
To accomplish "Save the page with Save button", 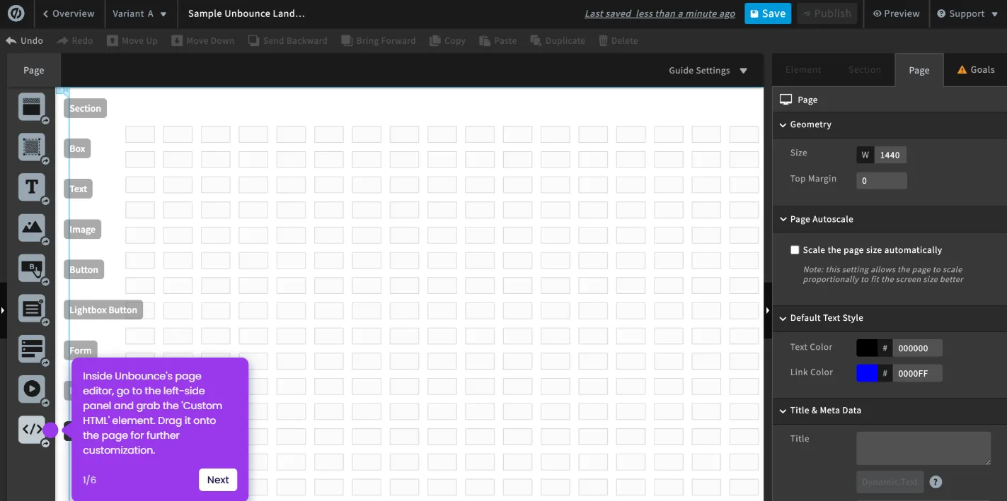I will 768,13.
